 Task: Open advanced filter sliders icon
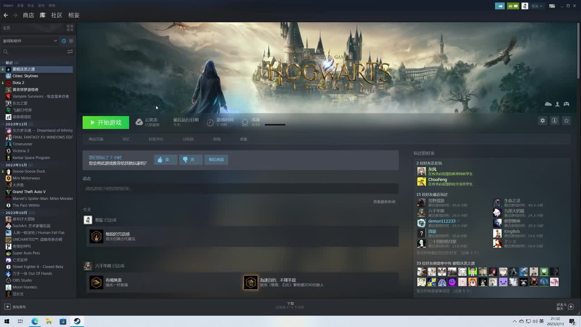click(x=70, y=52)
